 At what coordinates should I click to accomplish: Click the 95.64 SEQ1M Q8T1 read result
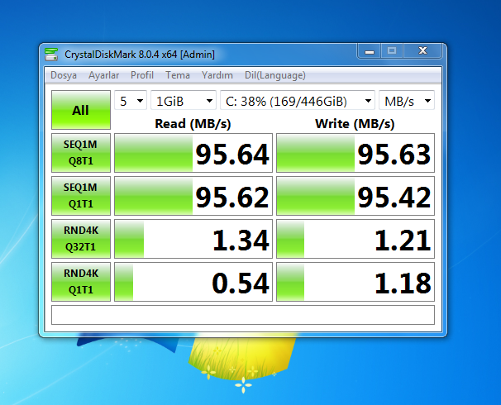click(193, 153)
